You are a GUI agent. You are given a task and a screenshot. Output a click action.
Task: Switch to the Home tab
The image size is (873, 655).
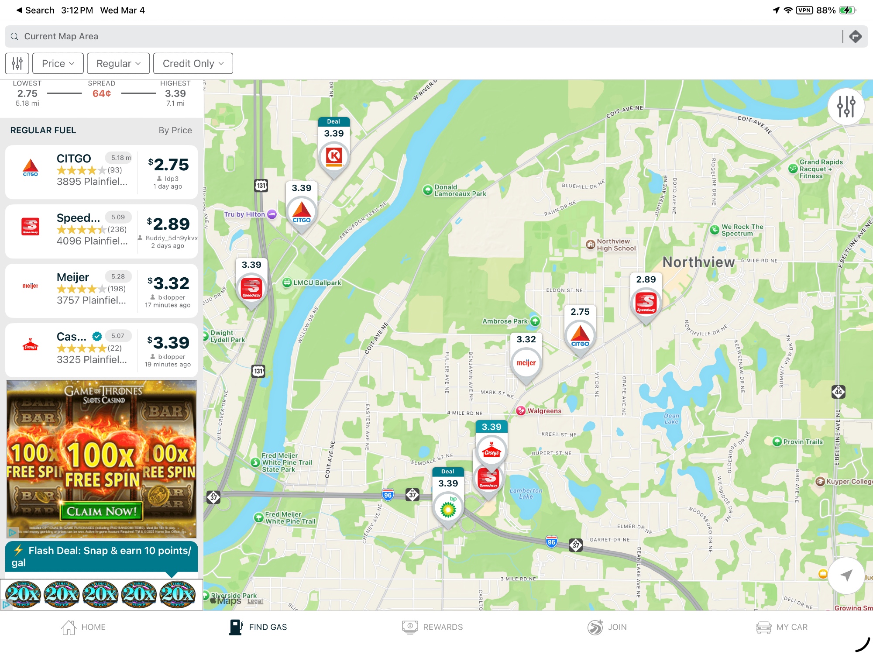(83, 627)
